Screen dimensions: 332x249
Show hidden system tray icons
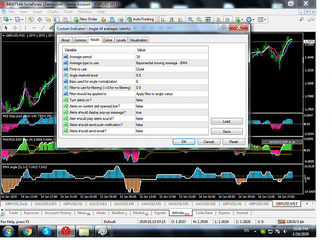(255, 231)
